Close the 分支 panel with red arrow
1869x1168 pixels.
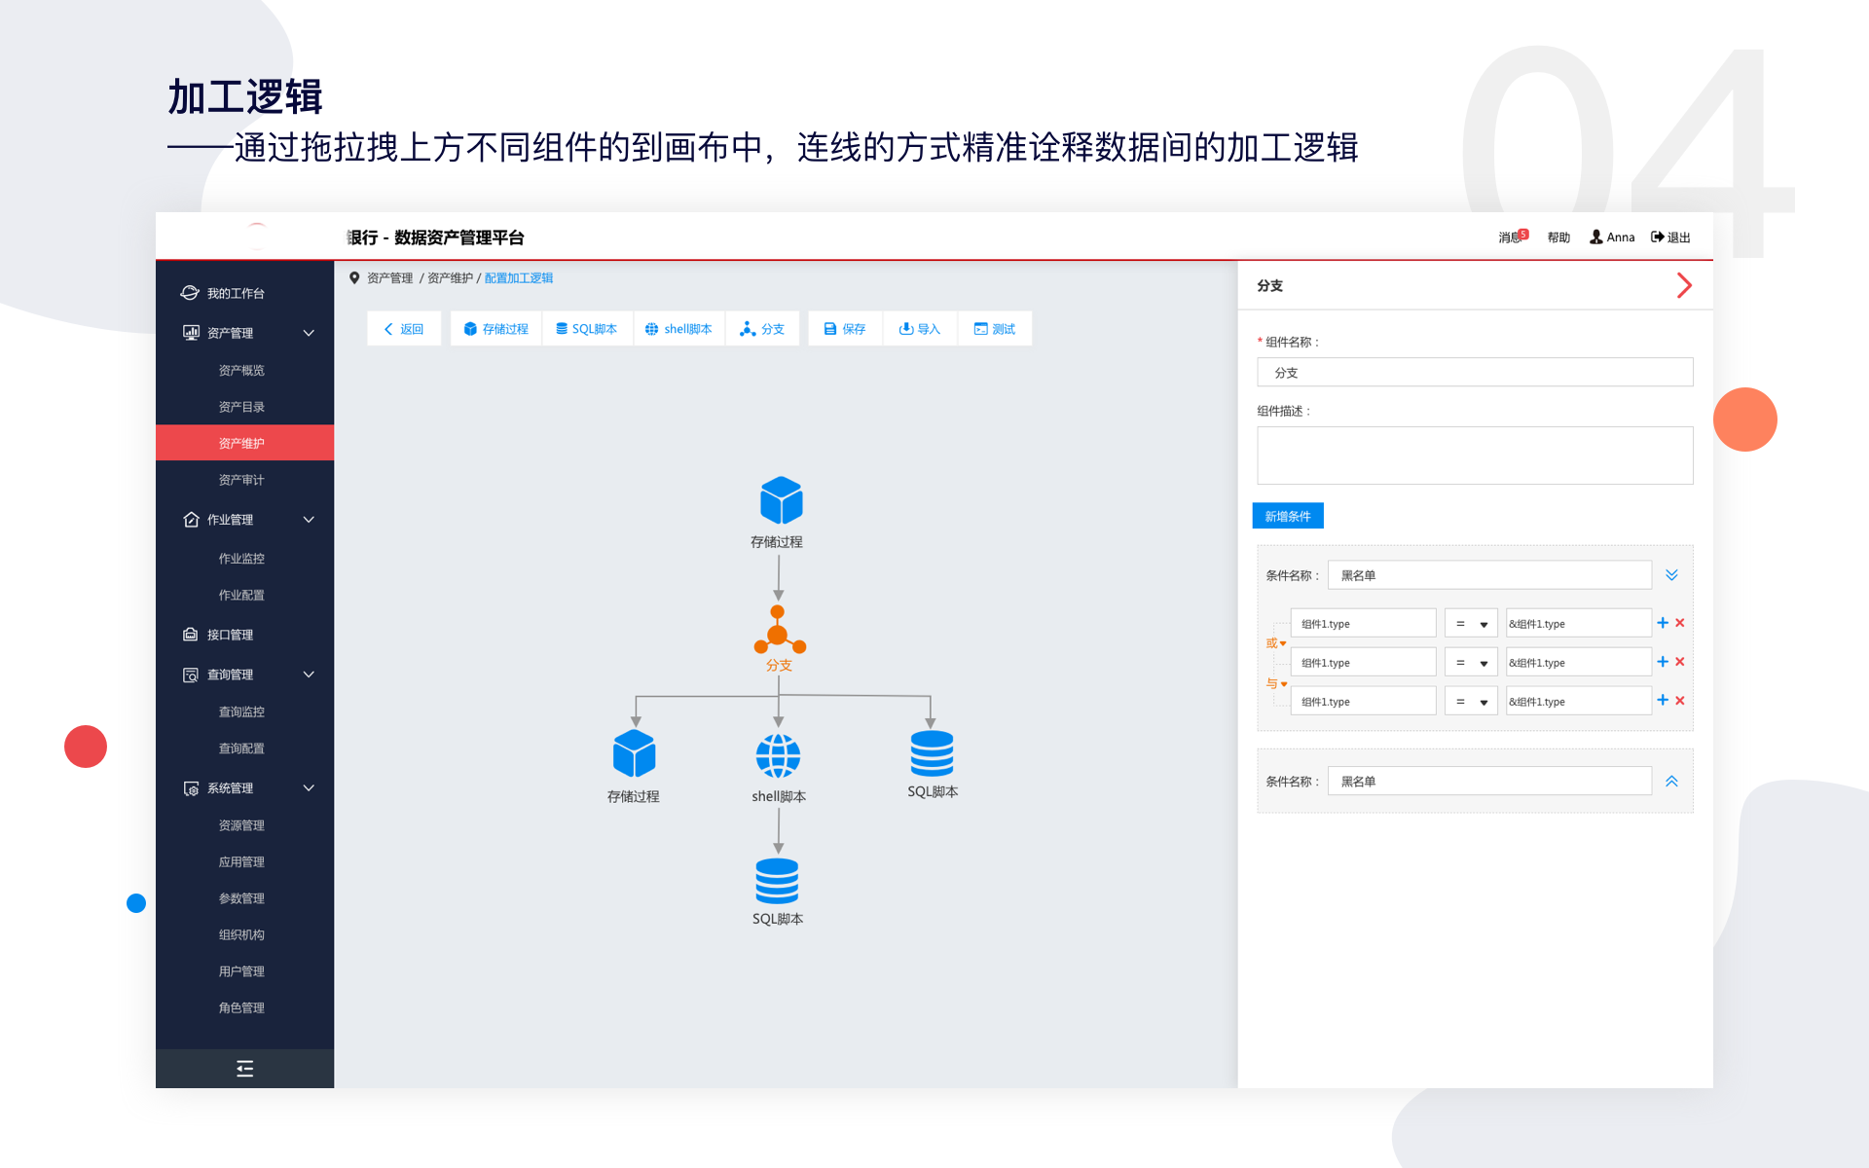[x=1684, y=285]
